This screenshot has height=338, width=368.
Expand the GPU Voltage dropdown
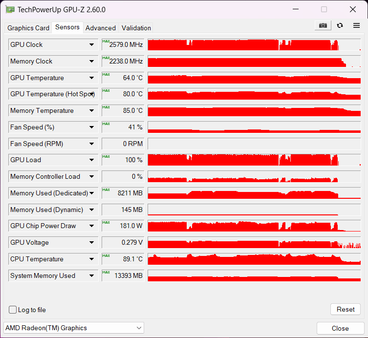click(x=91, y=243)
